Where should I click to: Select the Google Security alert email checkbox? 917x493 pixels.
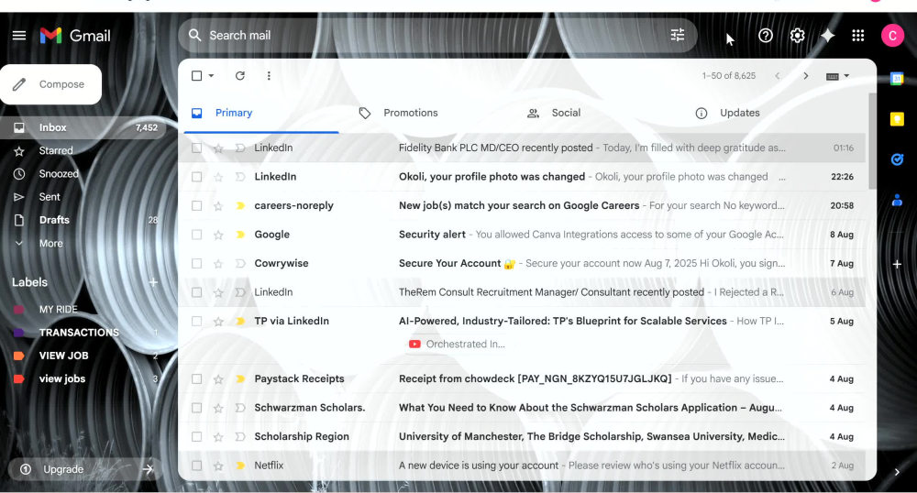(196, 235)
